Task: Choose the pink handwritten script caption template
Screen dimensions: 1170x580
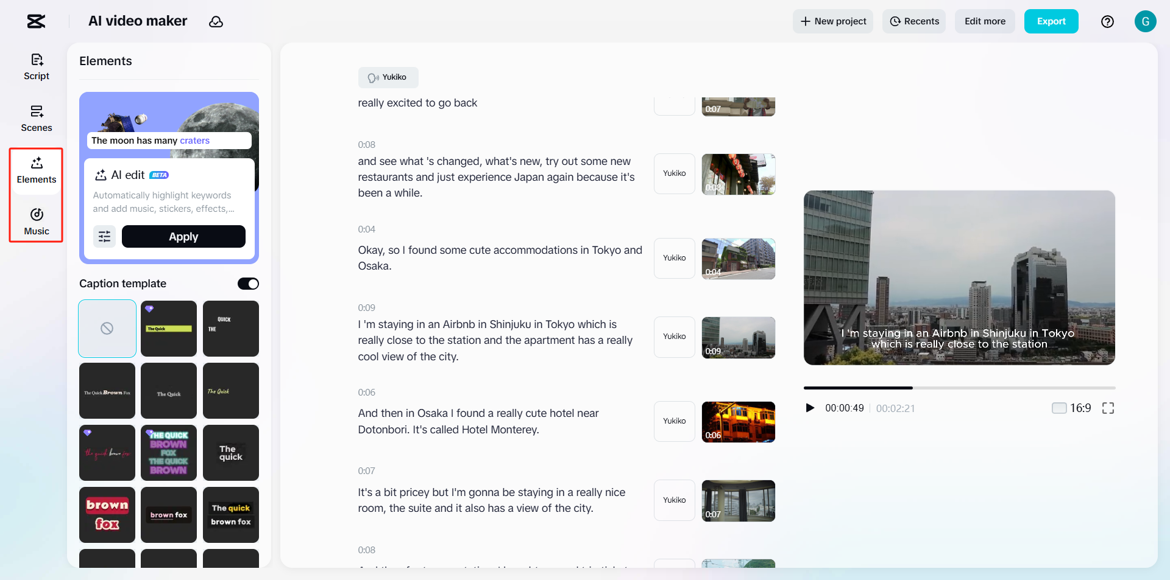Action: (107, 453)
